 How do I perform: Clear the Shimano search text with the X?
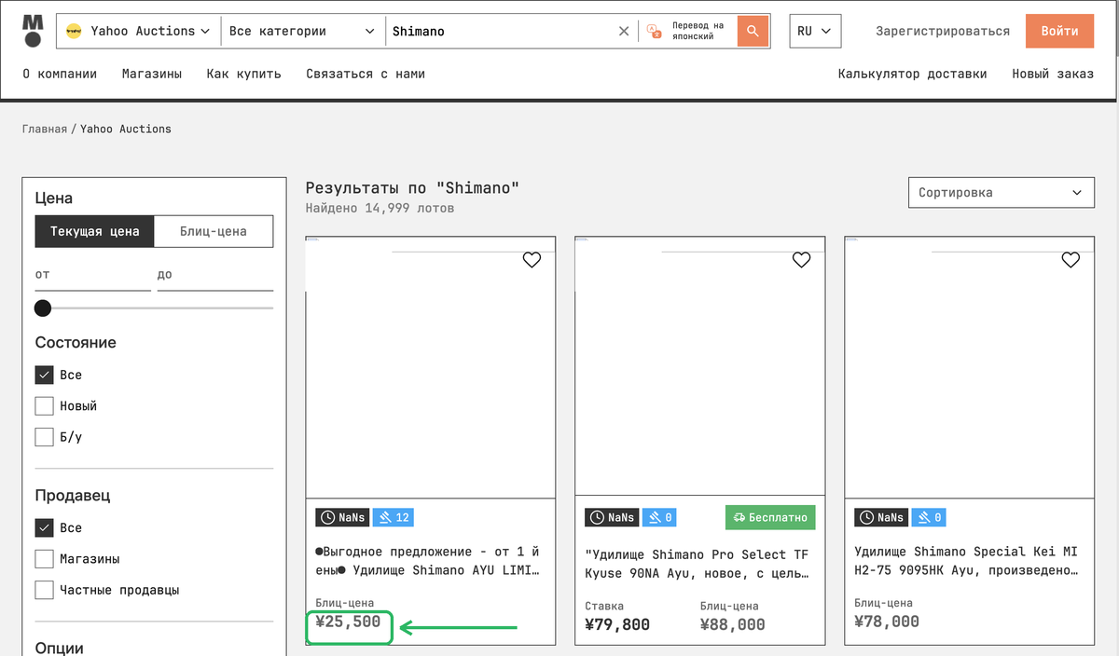click(624, 31)
